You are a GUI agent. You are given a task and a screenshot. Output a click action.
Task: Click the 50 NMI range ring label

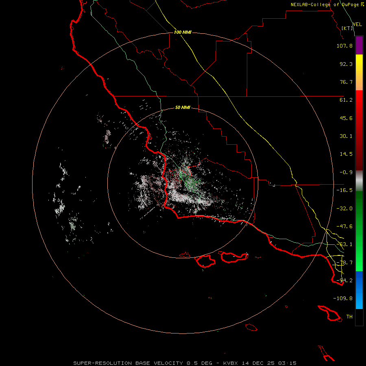click(183, 108)
